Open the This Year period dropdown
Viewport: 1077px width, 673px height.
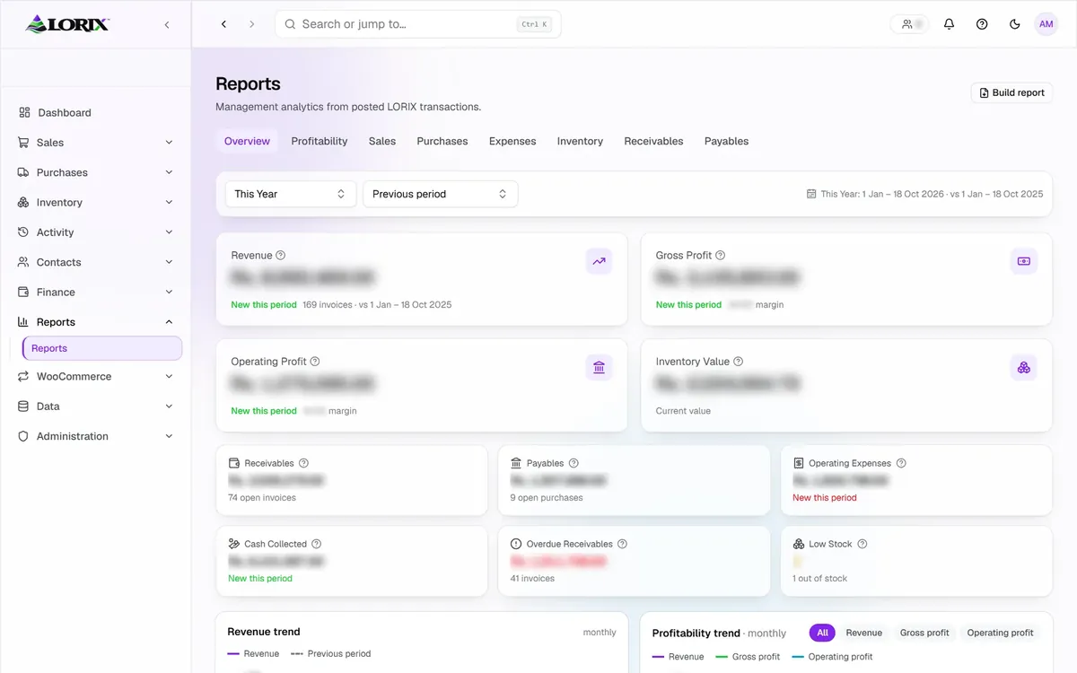pyautogui.click(x=291, y=194)
